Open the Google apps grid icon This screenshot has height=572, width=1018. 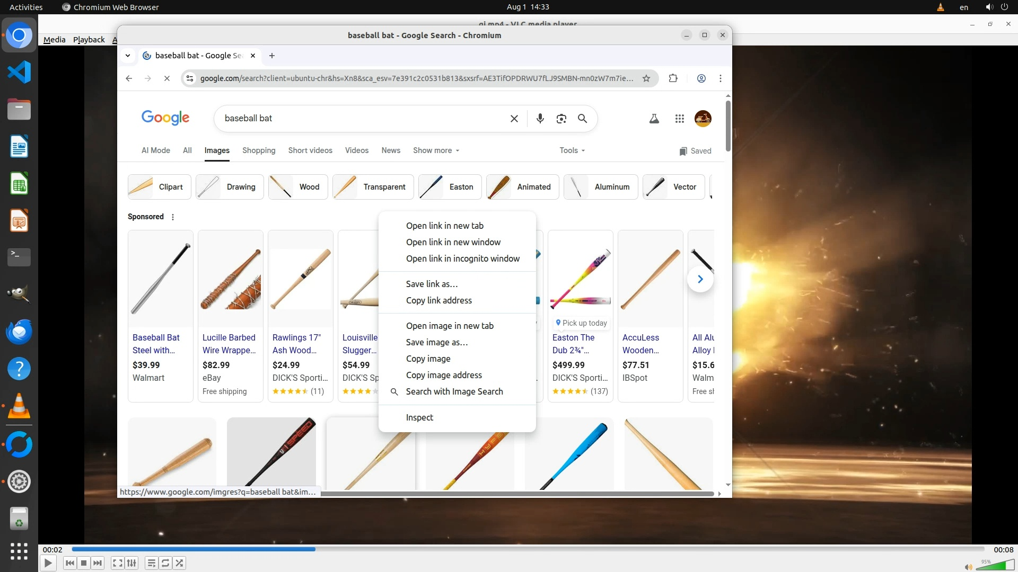click(679, 119)
